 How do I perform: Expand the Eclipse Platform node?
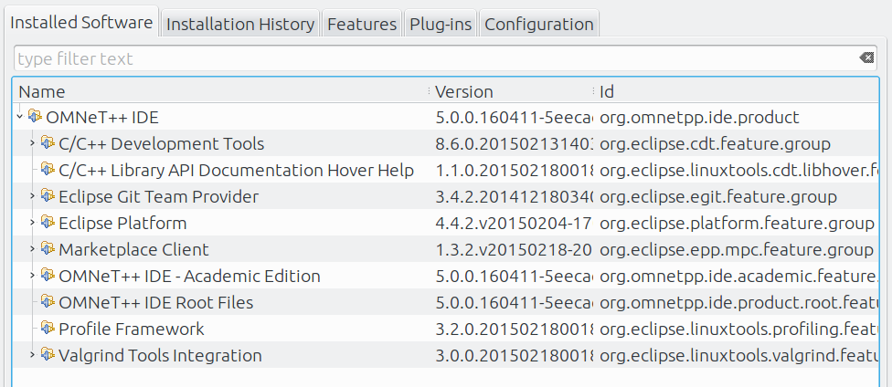coord(32,223)
